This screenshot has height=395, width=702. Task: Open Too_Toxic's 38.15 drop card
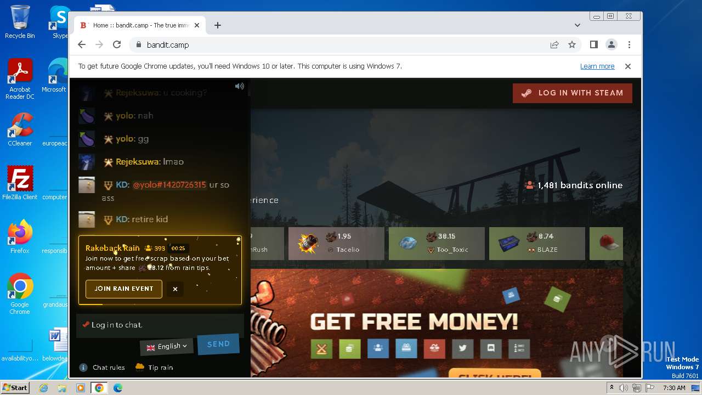pyautogui.click(x=437, y=244)
